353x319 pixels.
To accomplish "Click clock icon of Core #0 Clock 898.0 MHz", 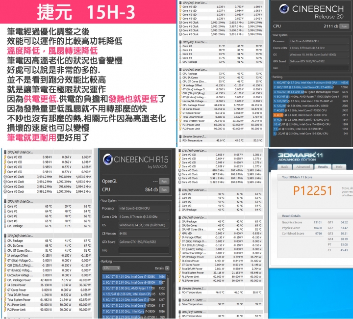I will [180, 170].
